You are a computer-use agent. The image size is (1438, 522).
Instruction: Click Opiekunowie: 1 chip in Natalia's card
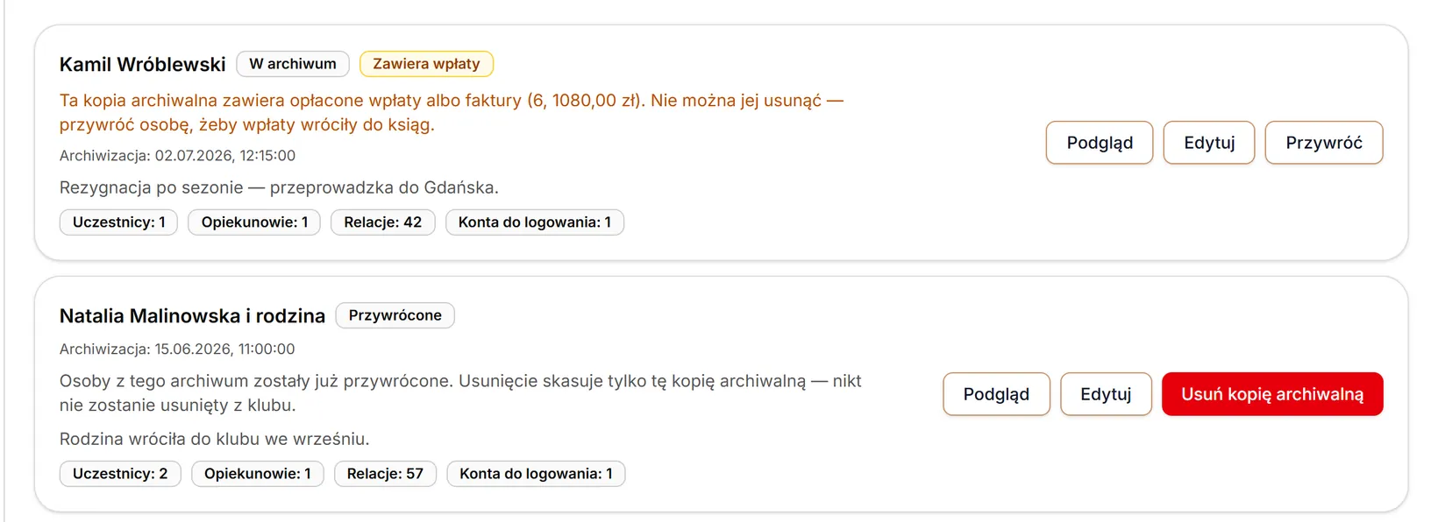258,474
